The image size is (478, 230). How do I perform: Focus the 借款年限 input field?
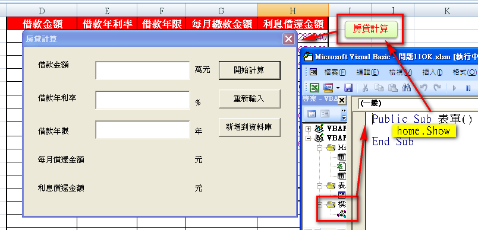tap(143, 130)
